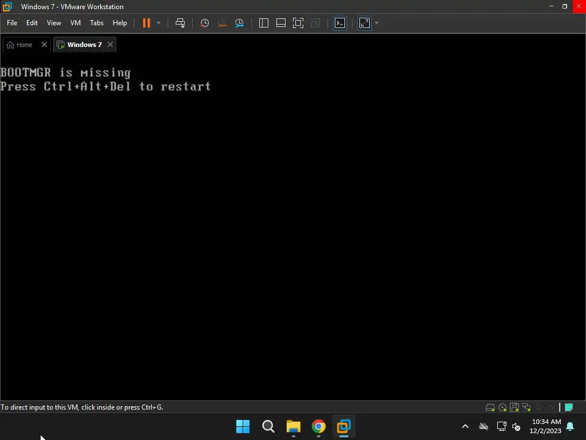Open the Help menu
586x440 pixels.
120,23
